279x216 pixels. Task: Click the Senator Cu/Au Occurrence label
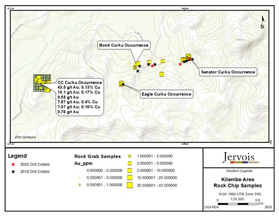pos(228,72)
